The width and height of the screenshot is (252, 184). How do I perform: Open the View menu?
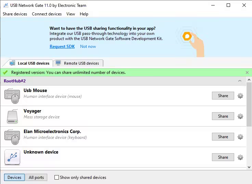pos(71,14)
